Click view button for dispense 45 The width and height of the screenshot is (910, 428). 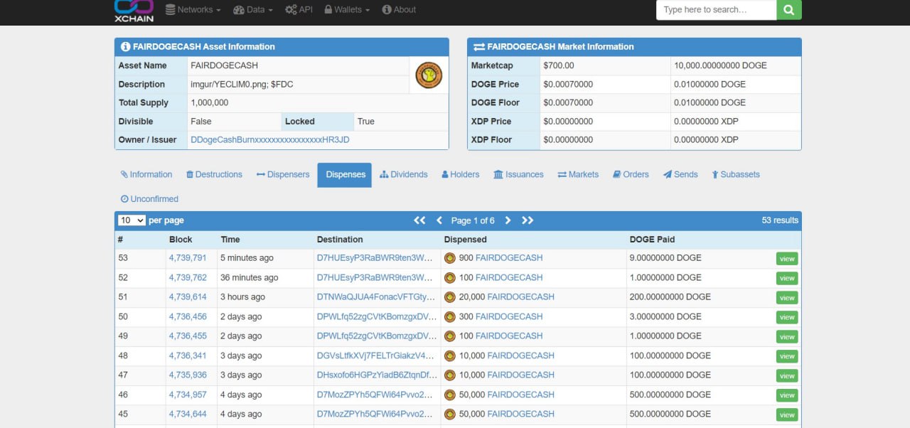[787, 414]
